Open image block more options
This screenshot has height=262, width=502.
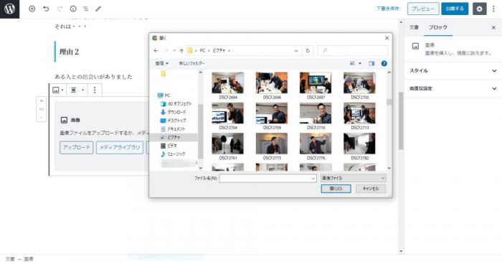(x=95, y=90)
